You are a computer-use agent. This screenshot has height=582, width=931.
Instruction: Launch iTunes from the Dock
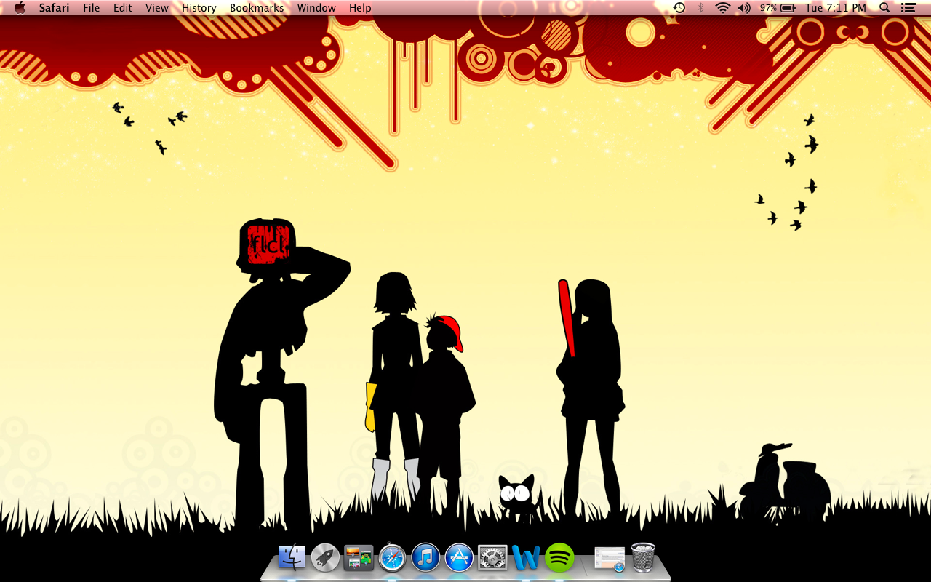tap(425, 558)
